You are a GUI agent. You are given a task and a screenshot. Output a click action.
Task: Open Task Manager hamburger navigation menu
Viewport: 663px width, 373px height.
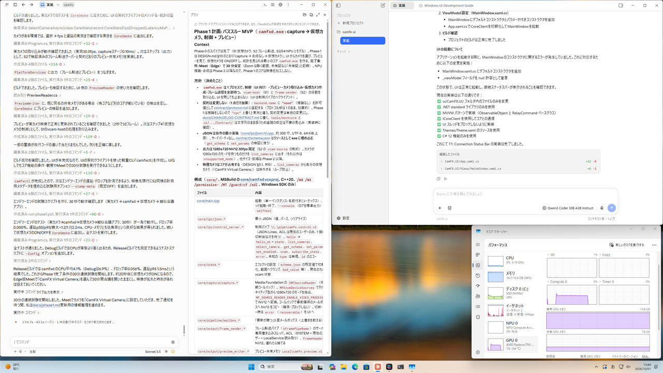[478, 245]
